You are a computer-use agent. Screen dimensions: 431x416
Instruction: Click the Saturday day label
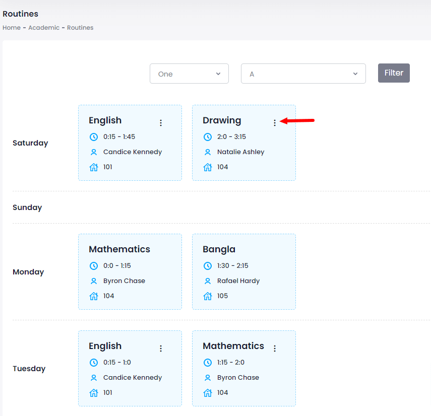tap(30, 143)
